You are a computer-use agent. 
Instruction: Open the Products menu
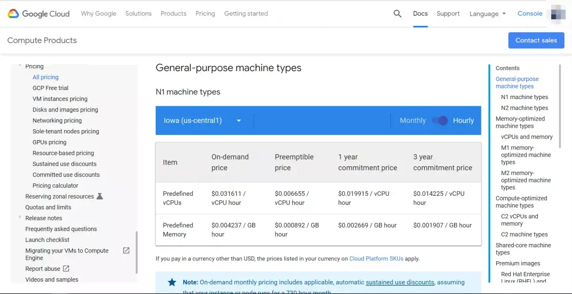pyautogui.click(x=174, y=13)
